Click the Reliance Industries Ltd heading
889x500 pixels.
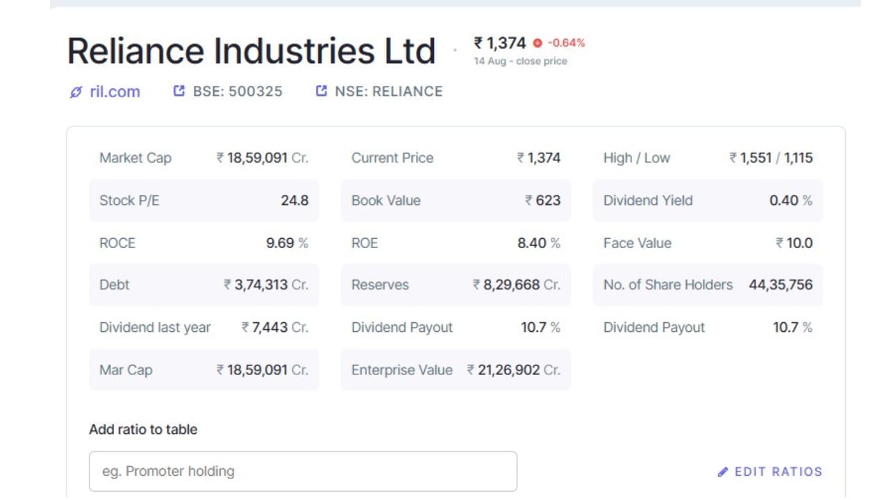pos(251,52)
